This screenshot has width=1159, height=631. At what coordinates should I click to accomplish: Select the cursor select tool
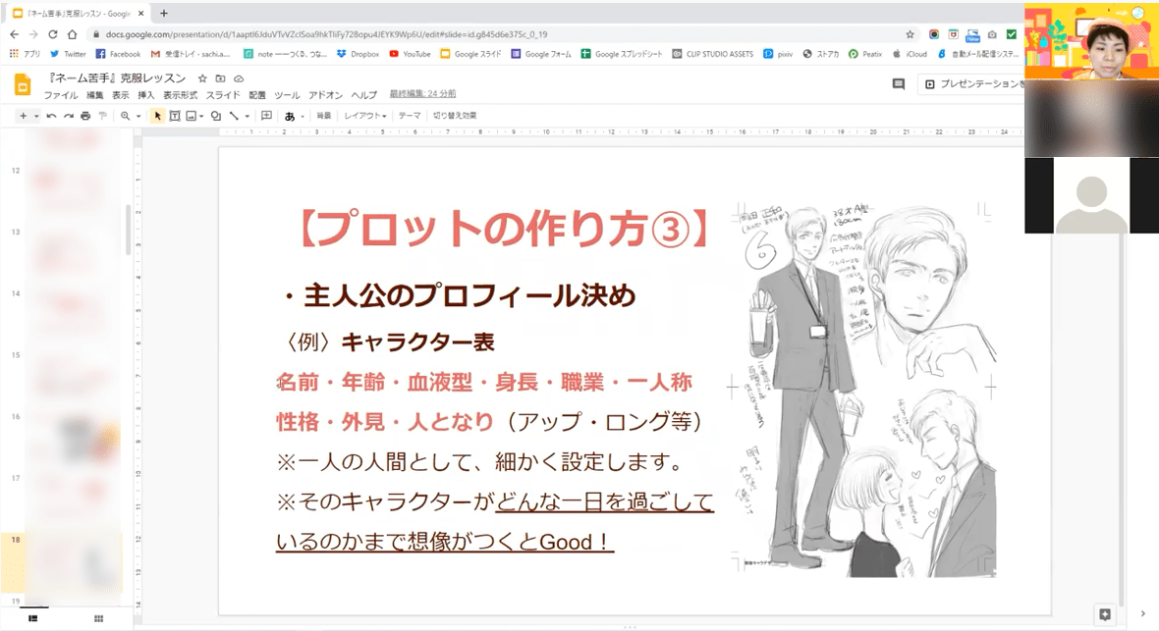tap(158, 116)
